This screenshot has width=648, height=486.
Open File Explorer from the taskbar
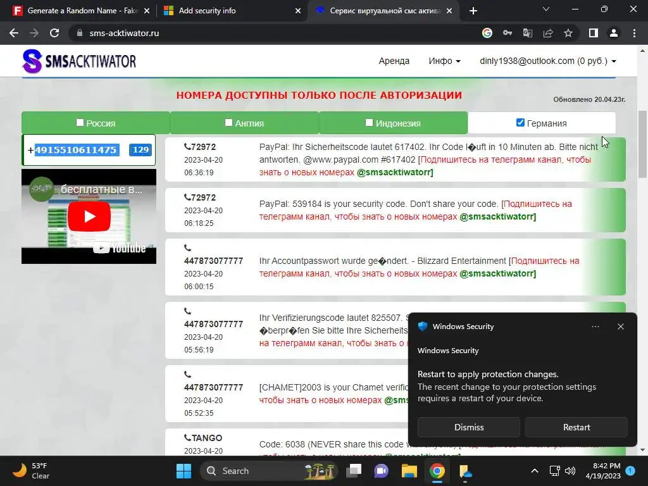click(x=409, y=471)
